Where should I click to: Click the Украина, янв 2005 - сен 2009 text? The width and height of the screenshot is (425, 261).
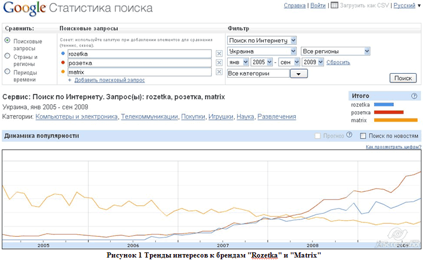tap(45, 107)
